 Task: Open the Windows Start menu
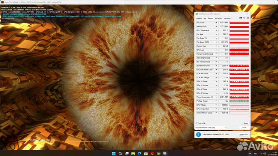[x=114, y=153]
